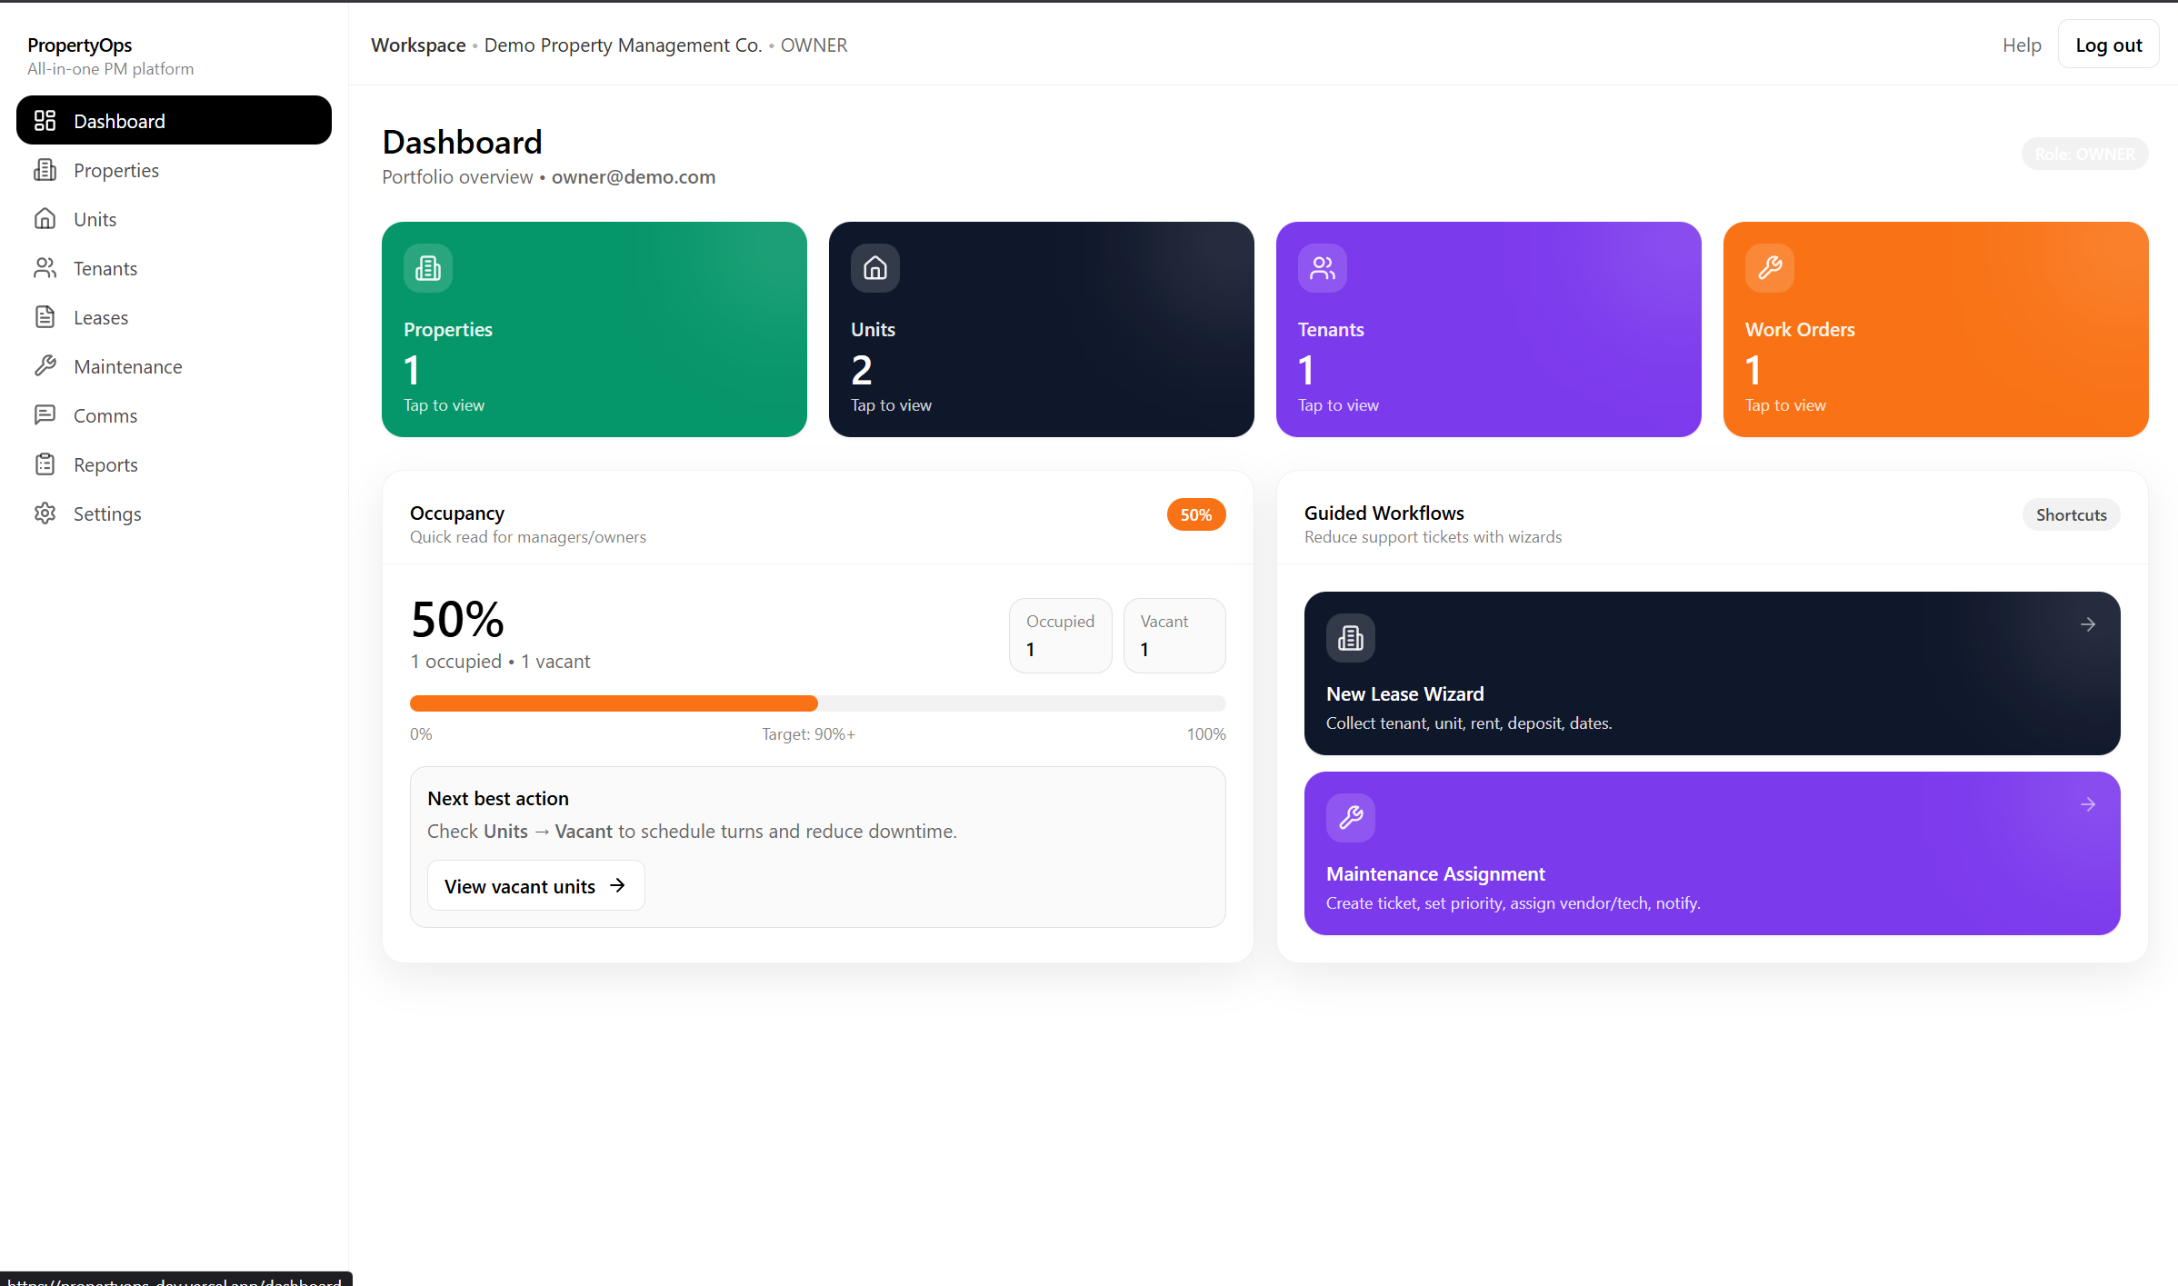Click the Shortcuts badge in Guided Workflows
The height and width of the screenshot is (1286, 2178).
[x=2070, y=514]
